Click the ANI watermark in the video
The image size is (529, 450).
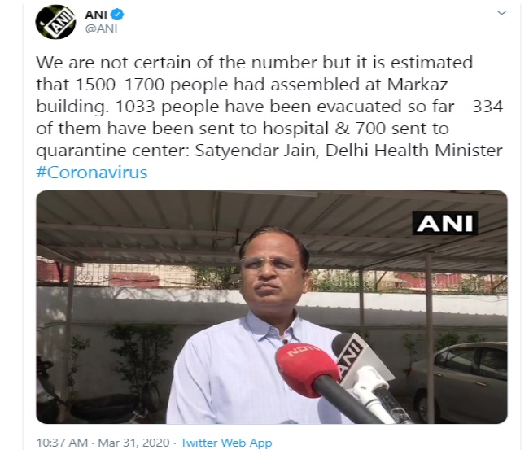tap(444, 223)
